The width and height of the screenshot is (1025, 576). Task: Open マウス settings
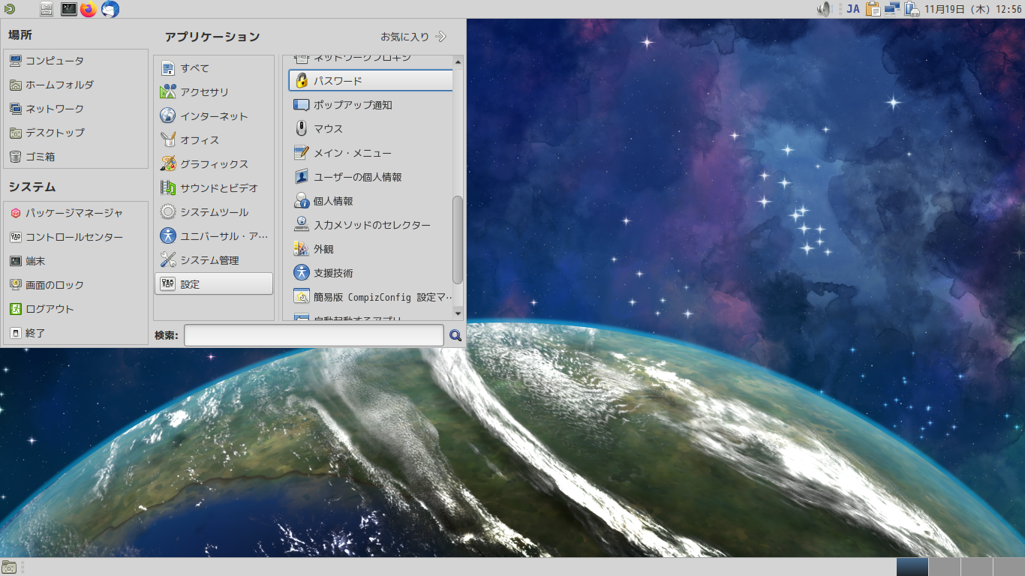pyautogui.click(x=371, y=129)
